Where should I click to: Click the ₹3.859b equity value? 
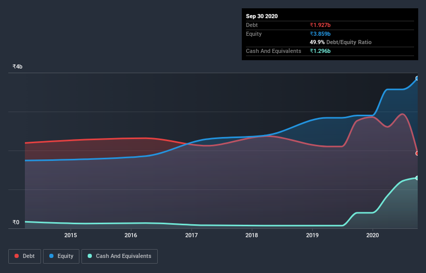(320, 34)
